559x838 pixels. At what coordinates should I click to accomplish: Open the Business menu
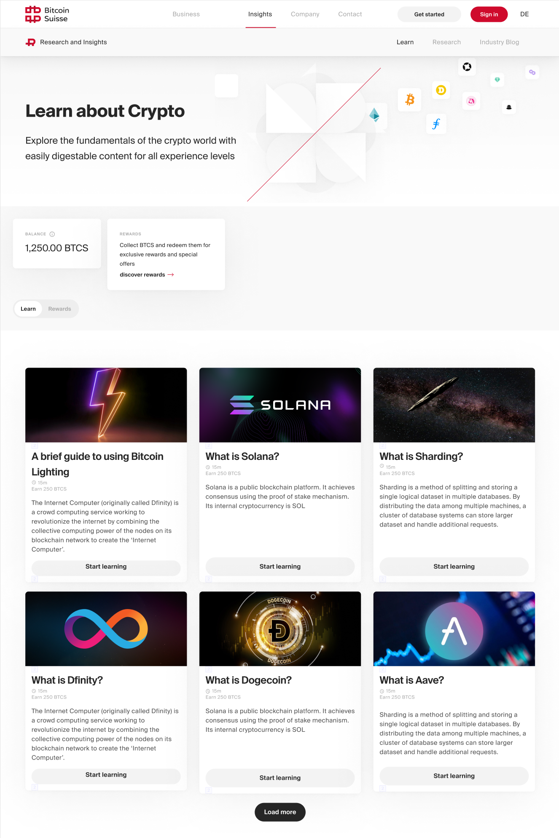pyautogui.click(x=186, y=14)
